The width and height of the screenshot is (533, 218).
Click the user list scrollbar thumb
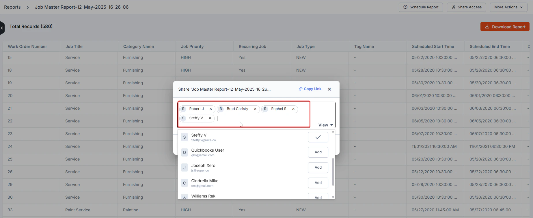[333, 172]
